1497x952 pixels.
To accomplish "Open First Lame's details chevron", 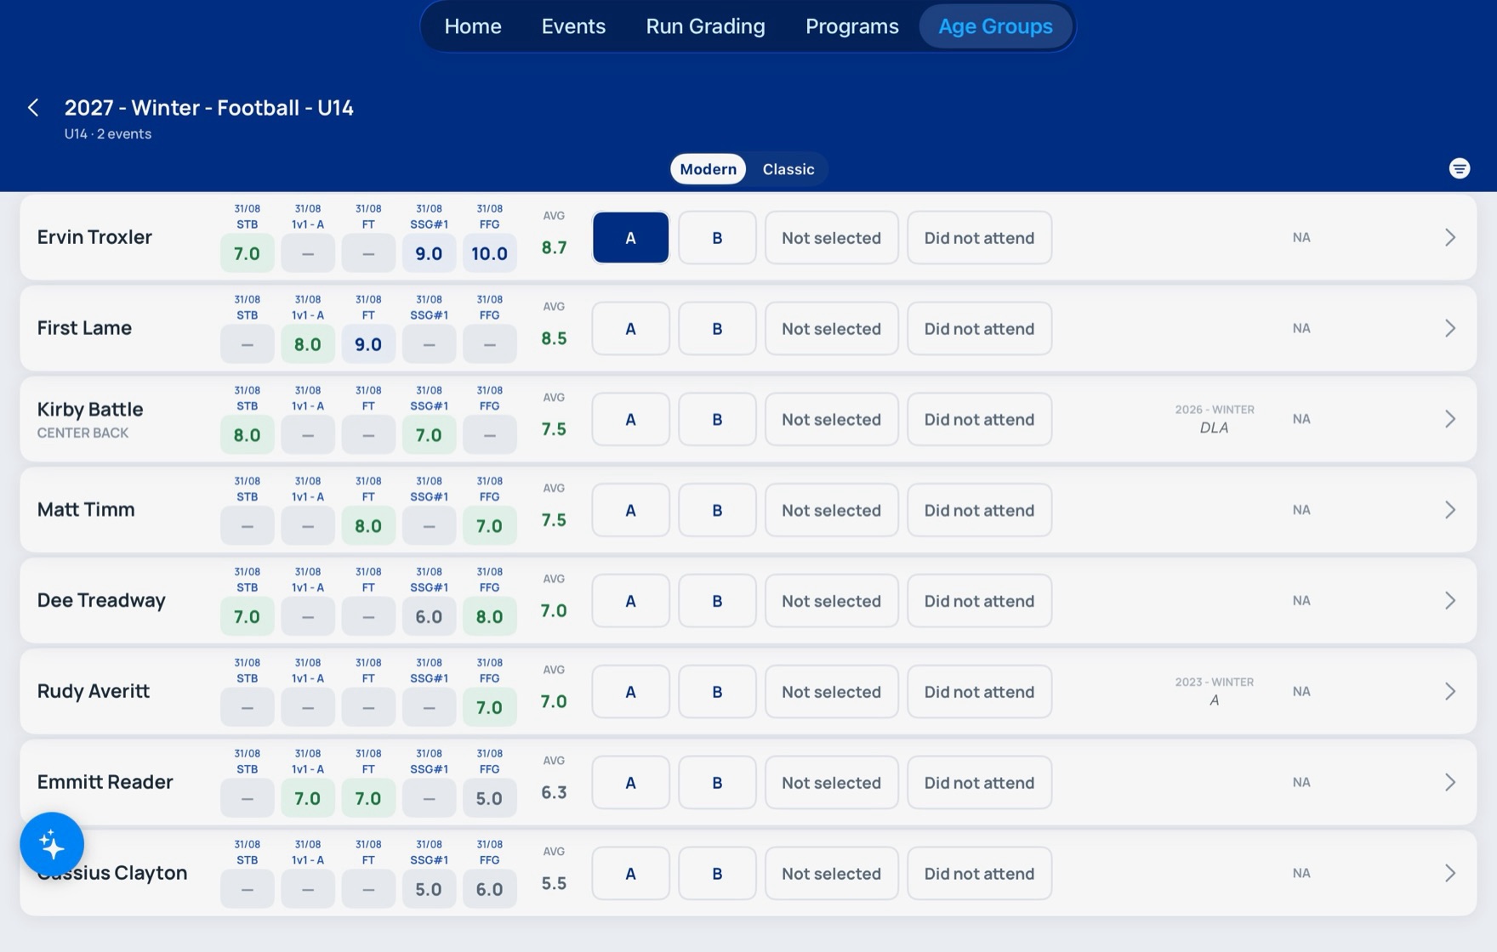I will pos(1450,328).
